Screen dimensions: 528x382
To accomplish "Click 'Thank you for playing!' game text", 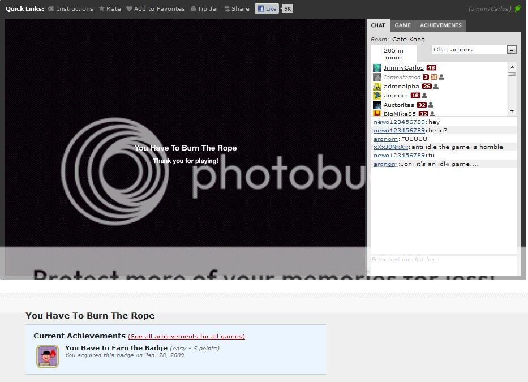I will (x=186, y=161).
